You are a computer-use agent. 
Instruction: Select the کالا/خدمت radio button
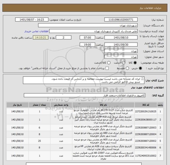(109, 63)
